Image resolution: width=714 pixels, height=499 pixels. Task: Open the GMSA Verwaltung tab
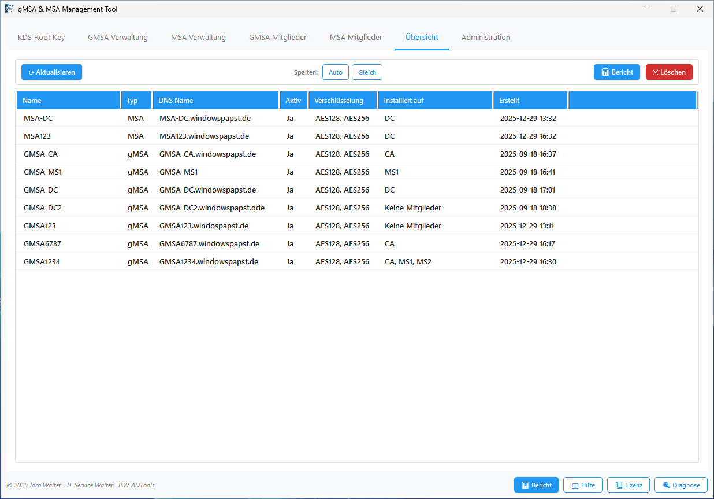pyautogui.click(x=118, y=38)
